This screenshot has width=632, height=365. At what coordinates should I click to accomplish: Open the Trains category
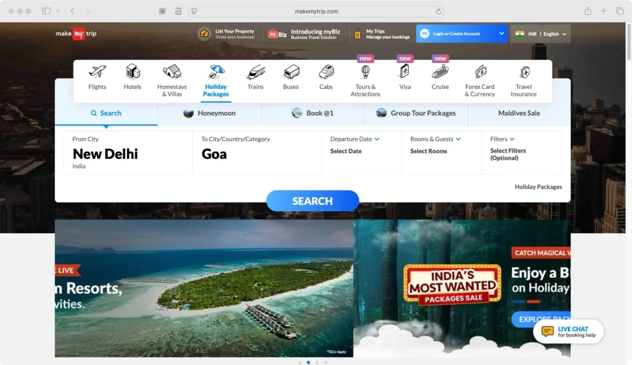tap(255, 77)
